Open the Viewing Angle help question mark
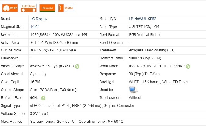The image size is (206, 127). tap(77, 66)
